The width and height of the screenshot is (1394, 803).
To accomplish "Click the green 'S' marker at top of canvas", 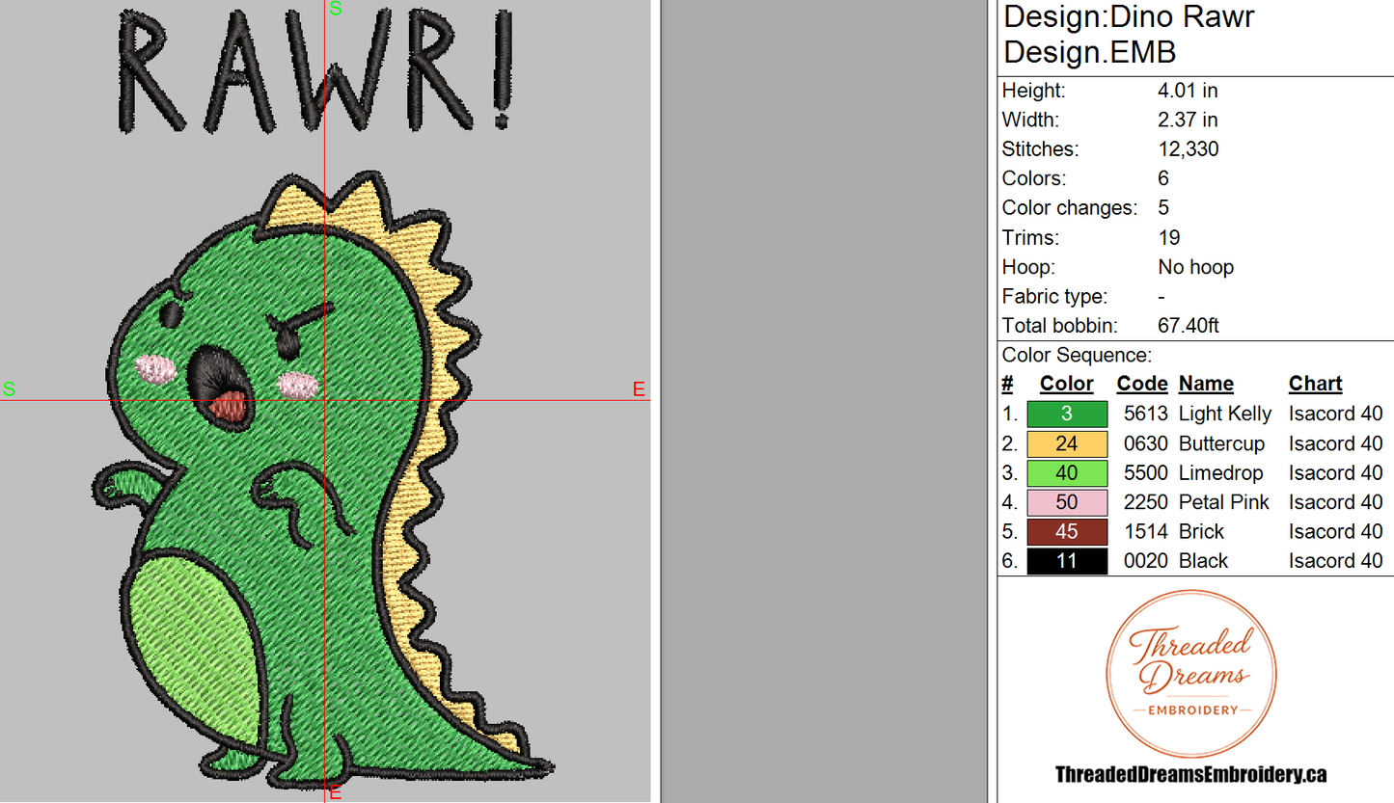I will coord(336,9).
